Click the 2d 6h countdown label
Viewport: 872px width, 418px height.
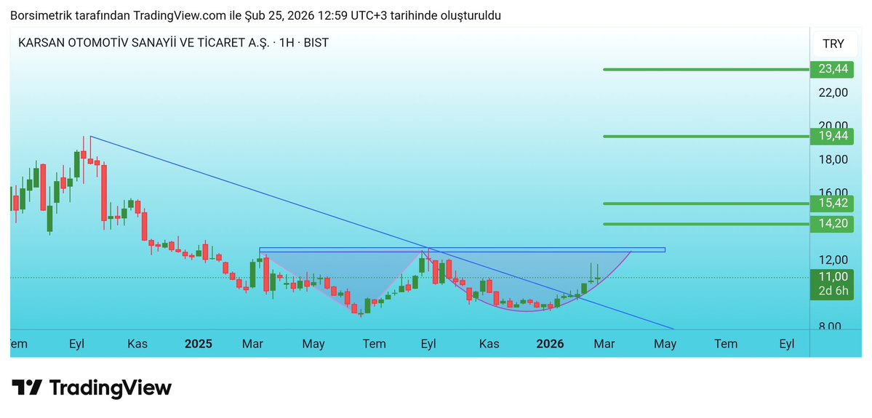[x=833, y=292]
